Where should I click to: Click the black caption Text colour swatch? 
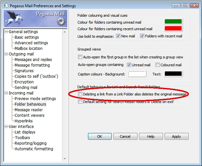point(173,74)
